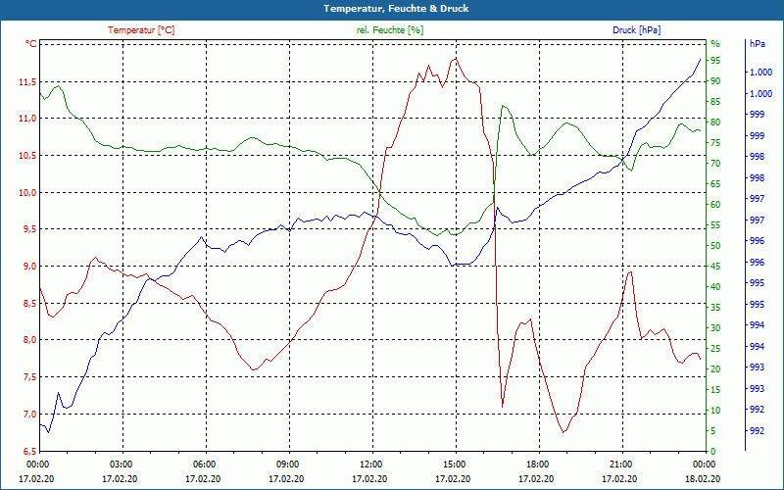Click the green '%' unit label
Viewport: 784px width, 490px height.
point(715,44)
